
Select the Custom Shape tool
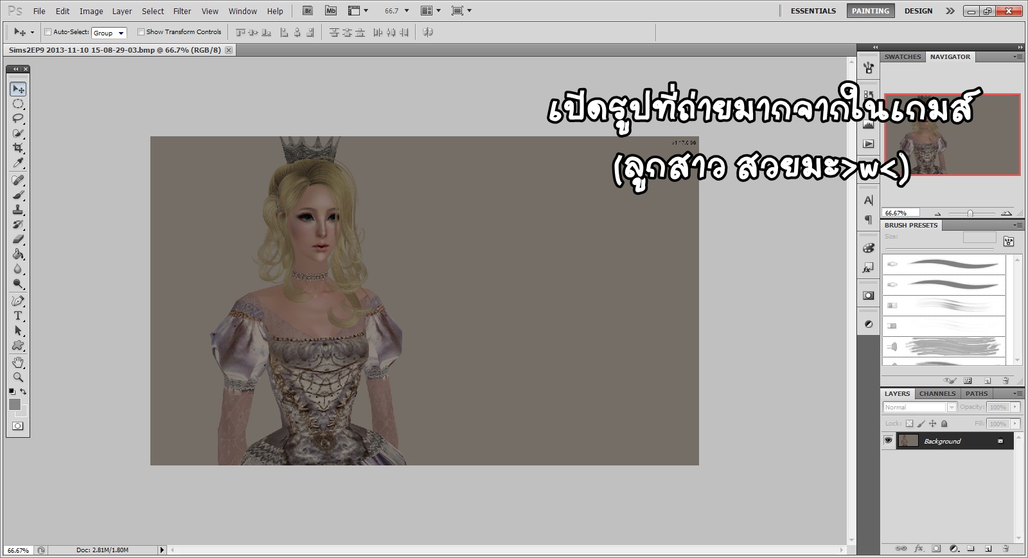point(18,345)
